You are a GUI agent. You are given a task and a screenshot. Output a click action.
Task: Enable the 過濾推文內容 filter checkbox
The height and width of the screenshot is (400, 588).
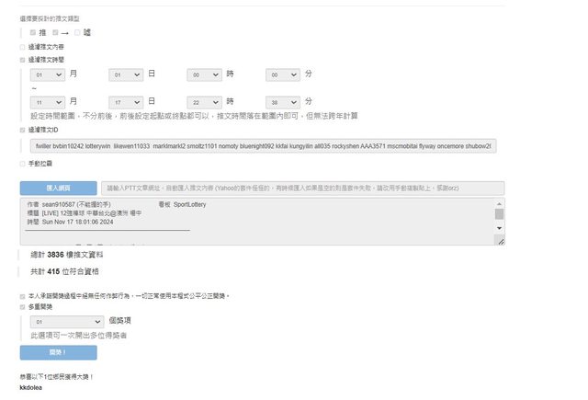[23, 46]
